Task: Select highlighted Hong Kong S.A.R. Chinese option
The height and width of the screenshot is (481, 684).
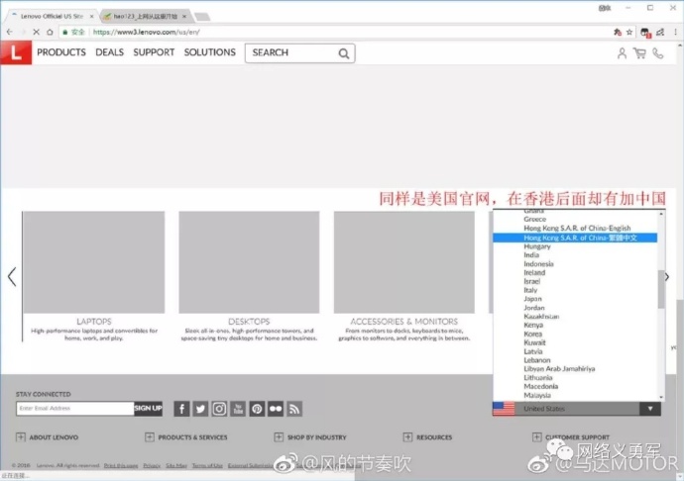Action: pos(575,238)
